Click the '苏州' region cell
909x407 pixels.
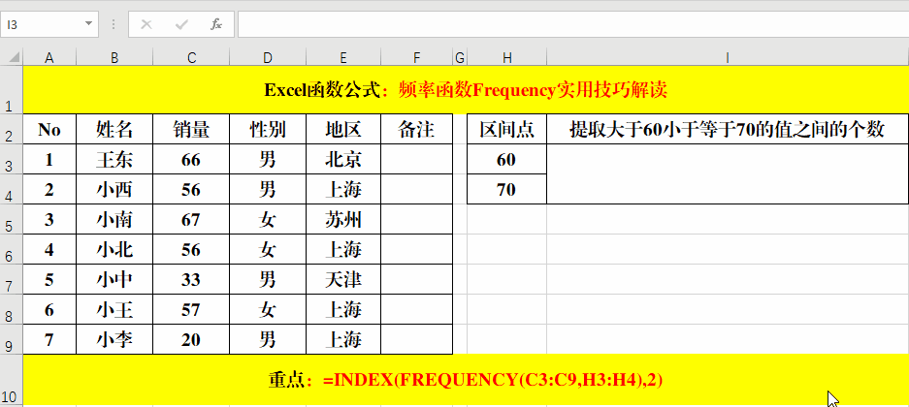[343, 219]
